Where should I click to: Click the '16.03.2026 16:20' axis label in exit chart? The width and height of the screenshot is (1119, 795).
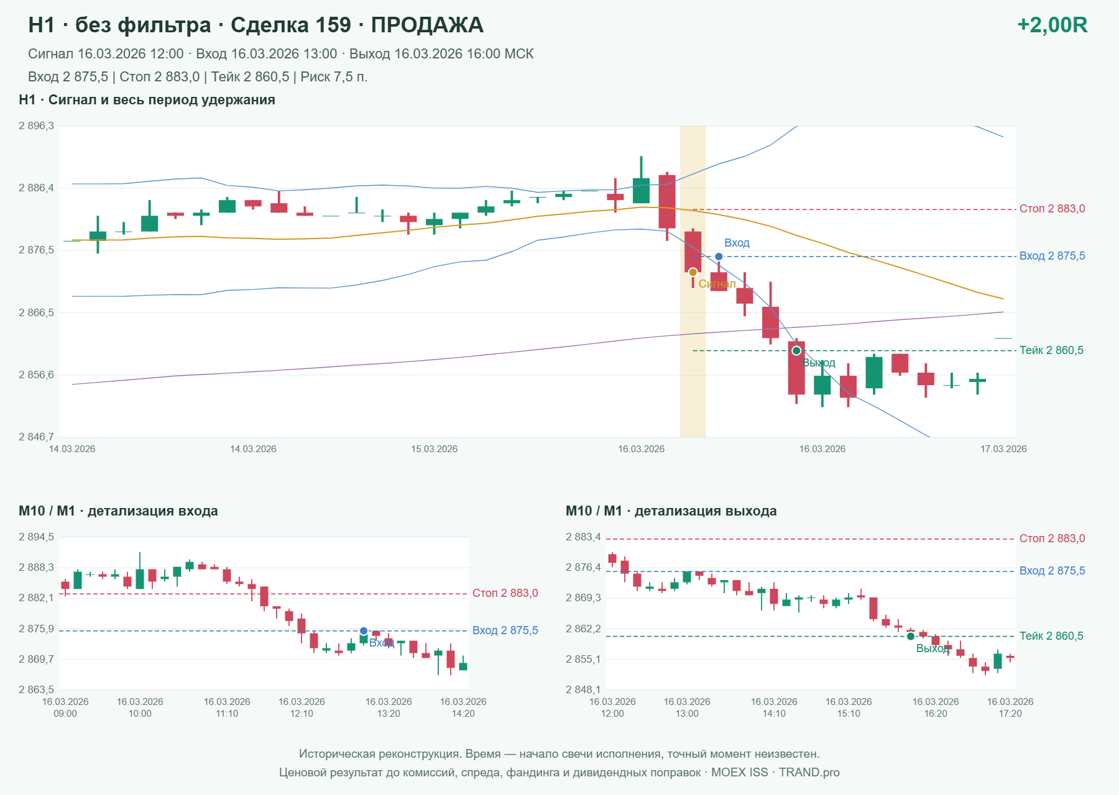tap(936, 707)
